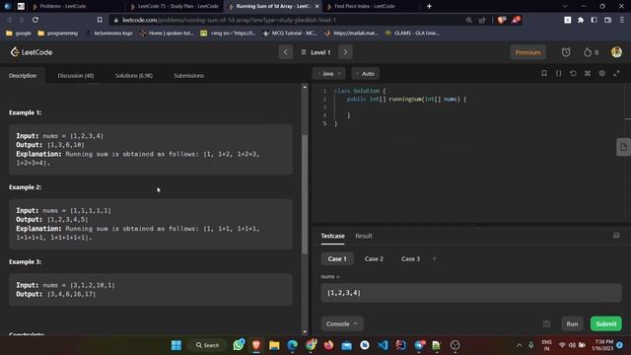
Task: Switch to the Result tab
Action: click(x=364, y=236)
